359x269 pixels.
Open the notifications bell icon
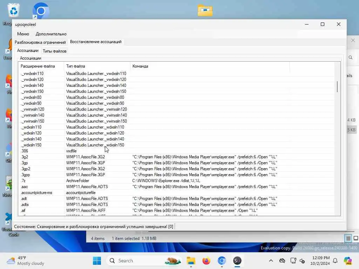335,261
